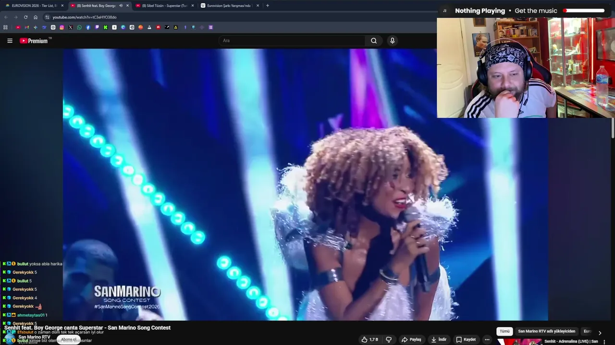Open the YouTube bookmark in bookmarks bar
Image resolution: width=615 pixels, height=345 pixels.
[18, 27]
